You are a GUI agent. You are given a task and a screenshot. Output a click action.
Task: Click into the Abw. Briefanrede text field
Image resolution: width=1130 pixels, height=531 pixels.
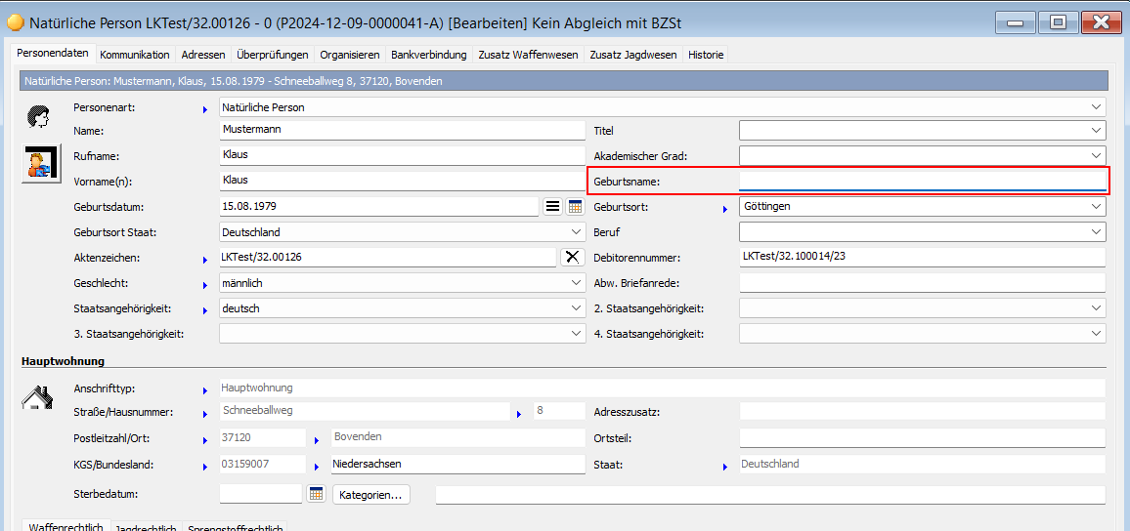tap(922, 283)
